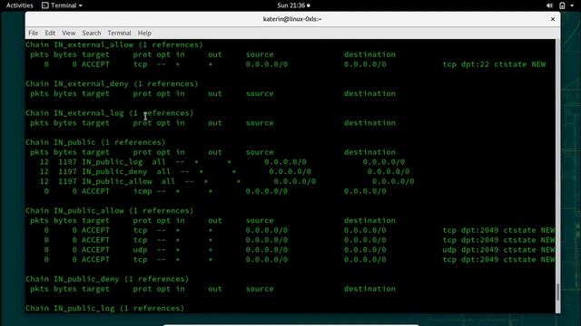This screenshot has height=326, width=581.
Task: Open the Search menu
Action: [x=92, y=33]
